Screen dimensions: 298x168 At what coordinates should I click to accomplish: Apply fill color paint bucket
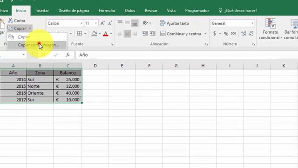(94, 34)
